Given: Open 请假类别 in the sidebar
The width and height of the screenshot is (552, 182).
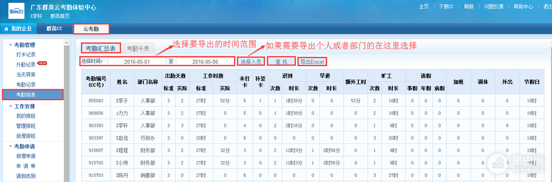Looking at the screenshot, I should click(26, 176).
